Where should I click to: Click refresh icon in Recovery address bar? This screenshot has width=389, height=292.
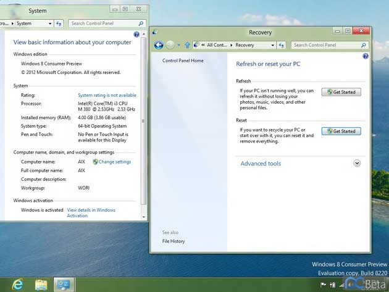[281, 45]
